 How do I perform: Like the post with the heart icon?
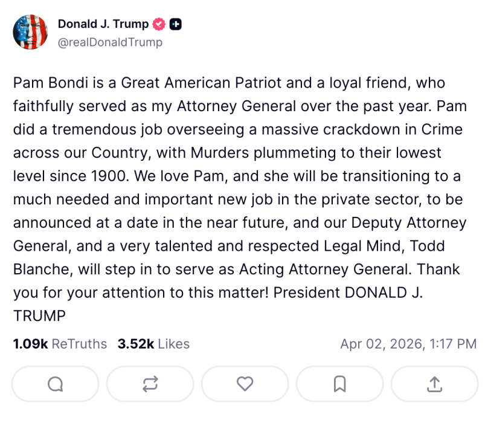(x=245, y=384)
